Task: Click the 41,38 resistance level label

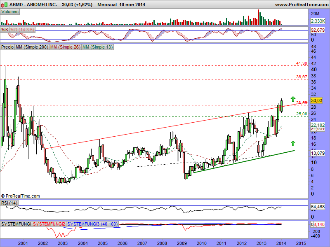Action: click(x=302, y=63)
